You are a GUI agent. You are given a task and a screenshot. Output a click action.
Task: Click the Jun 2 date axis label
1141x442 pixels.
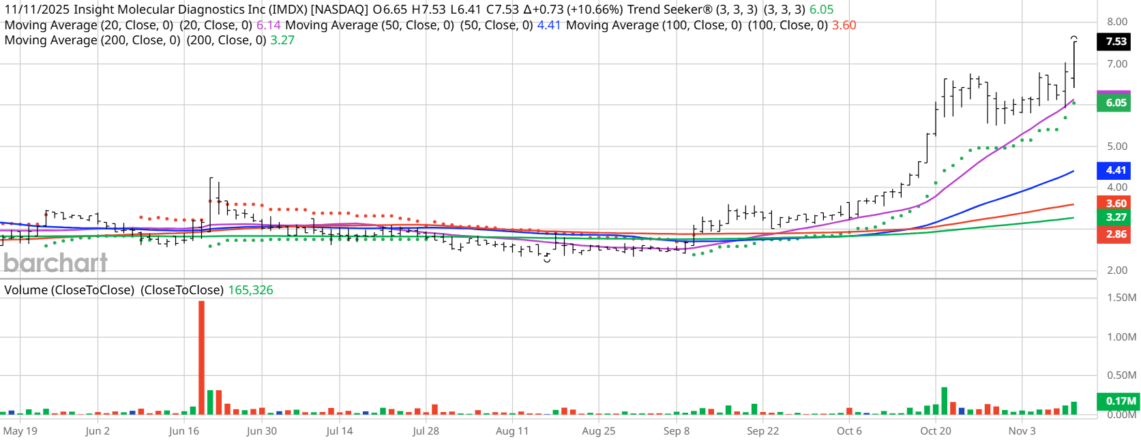click(98, 431)
